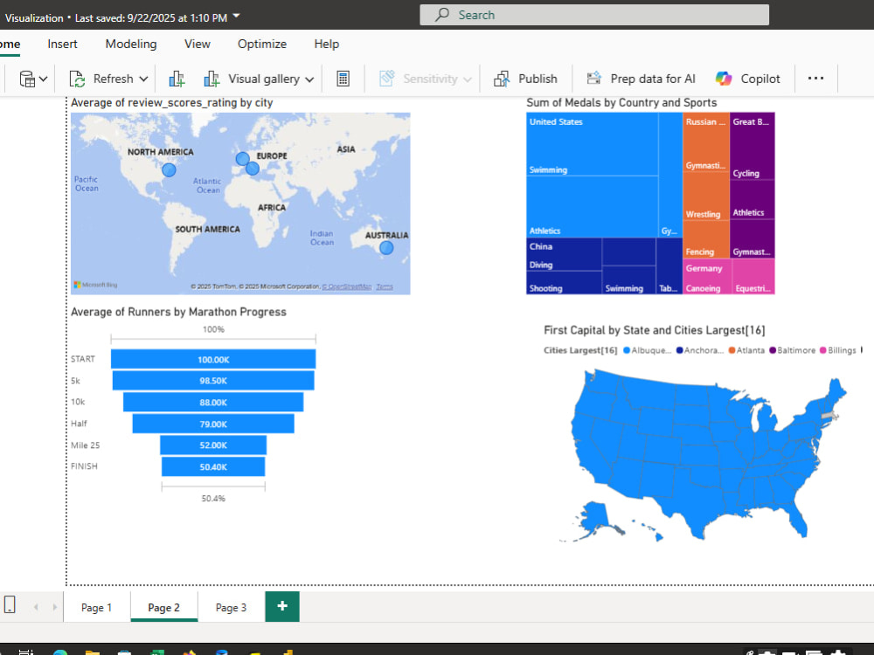Click First Capital by State map title

coord(655,330)
